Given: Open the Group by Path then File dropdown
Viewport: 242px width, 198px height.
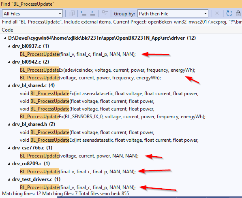Looking at the screenshot, I should click(173, 14).
